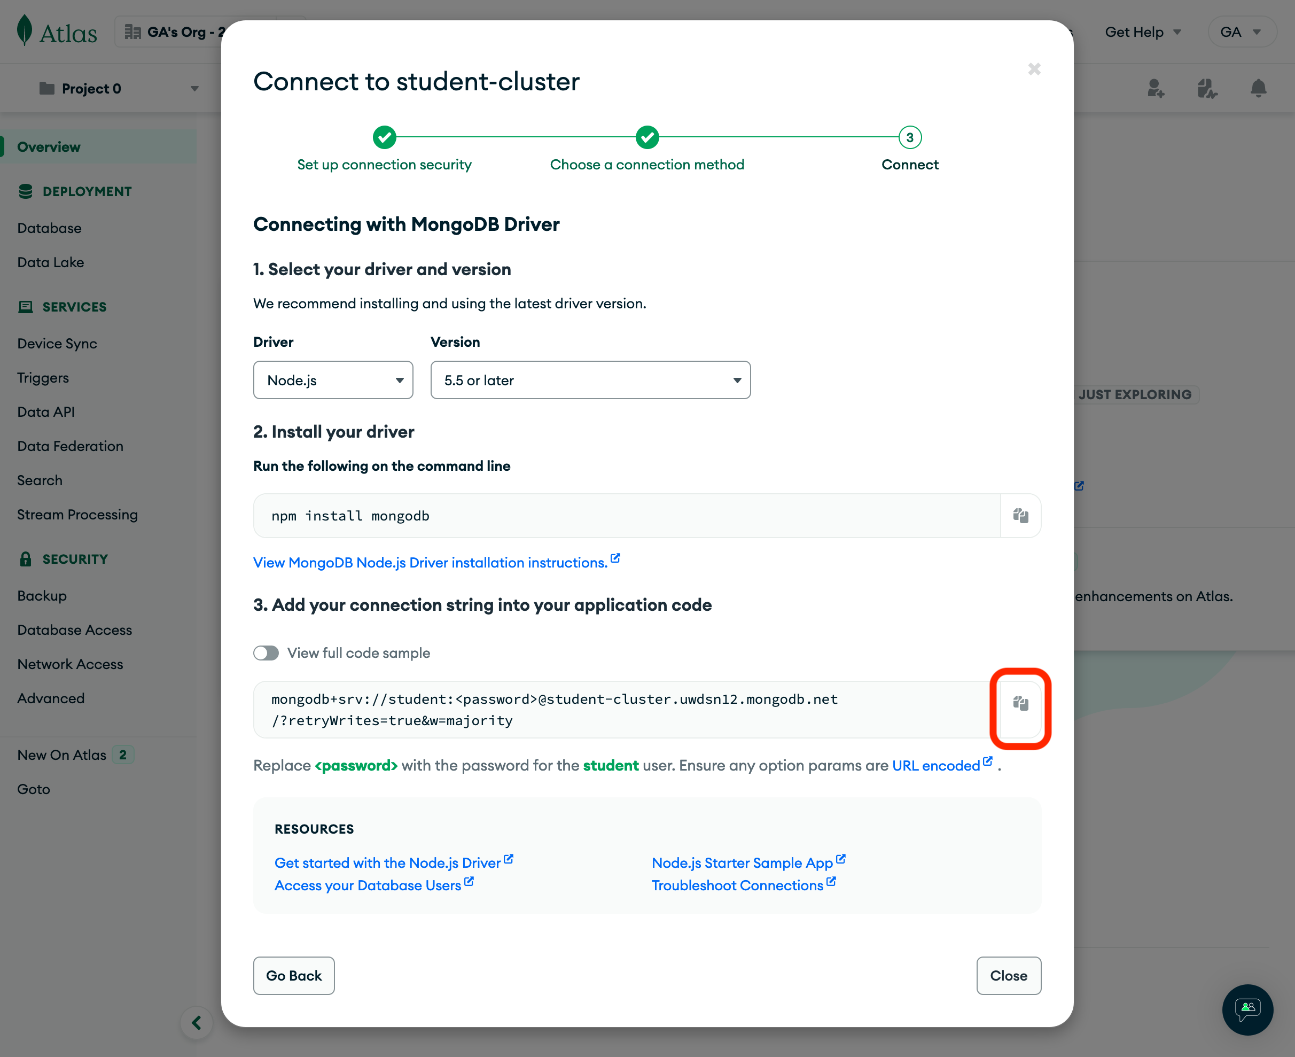
Task: Open Node.js Driver installation instructions link
Action: (430, 563)
